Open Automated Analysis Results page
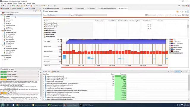The image size is (190, 107). click(11, 13)
